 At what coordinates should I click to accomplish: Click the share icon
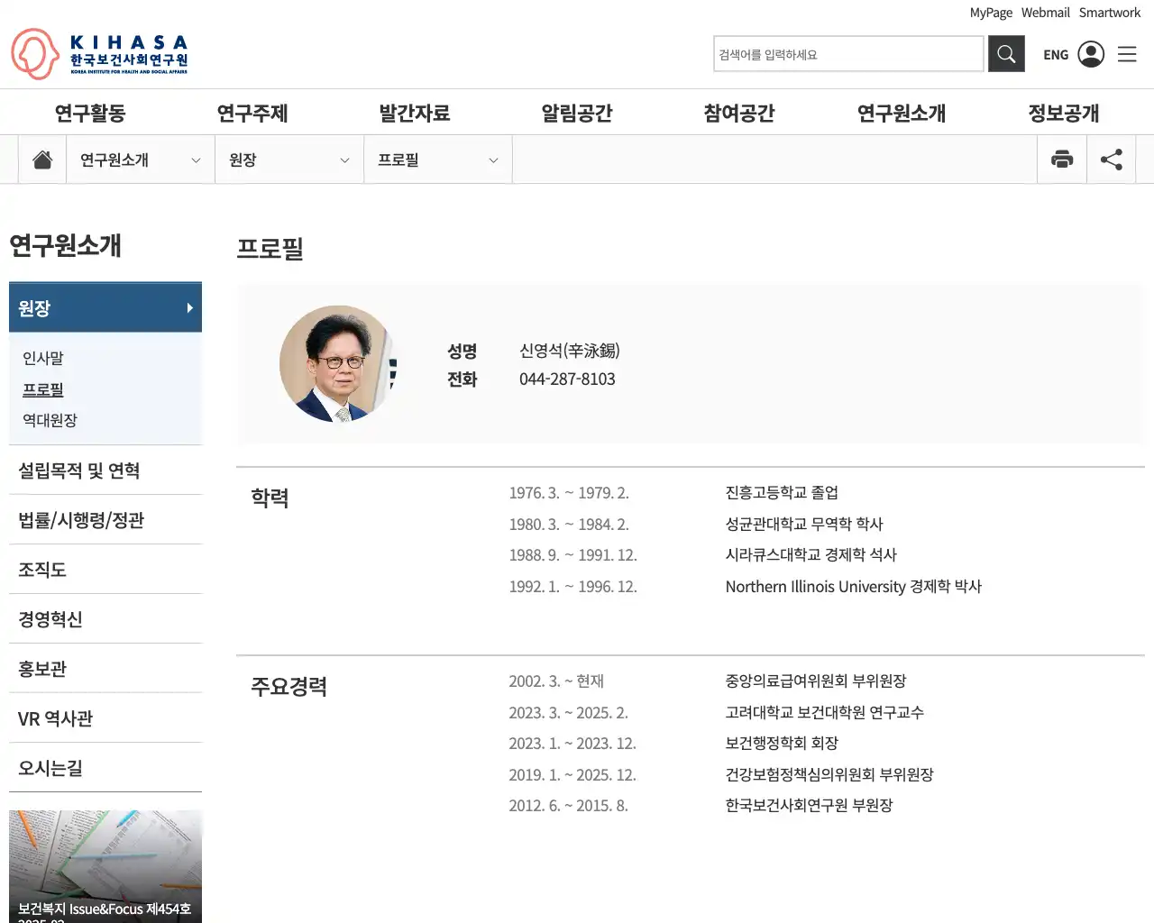point(1111,160)
